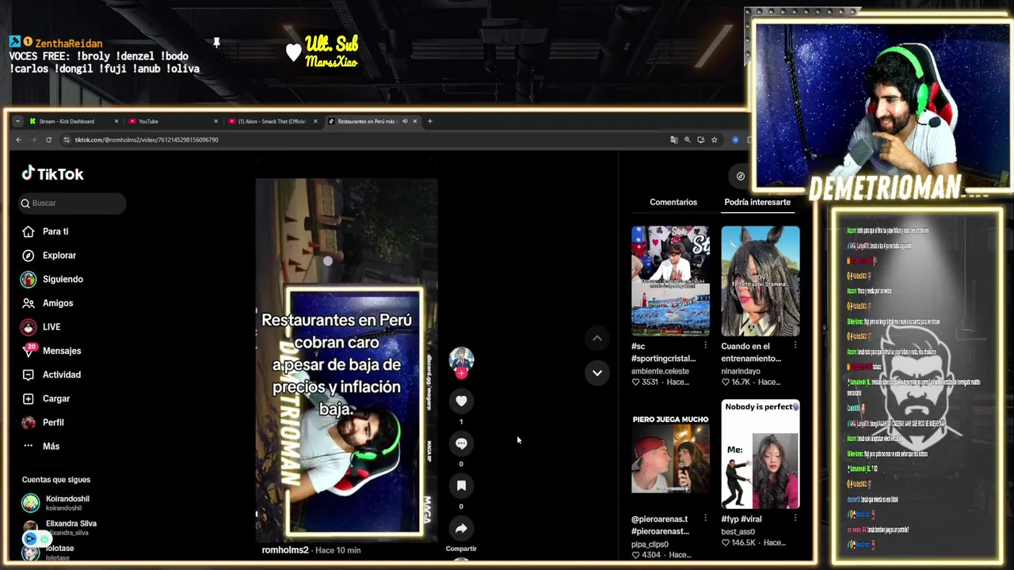This screenshot has height=570, width=1014.
Task: Open options for #fyp #viral video
Action: 795,519
